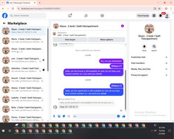Viewport: 174px width, 139px height.
Task: Open Bella conversation in the list
Action: (24, 109)
